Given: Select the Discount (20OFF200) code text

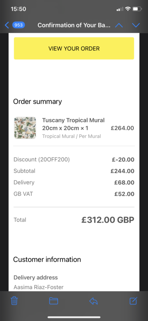Looking at the screenshot, I should (42, 159).
